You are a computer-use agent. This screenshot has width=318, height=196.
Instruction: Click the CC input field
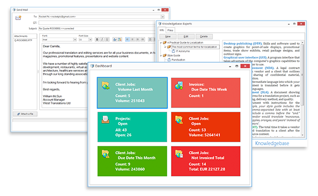pyautogui.click(x=97, y=23)
